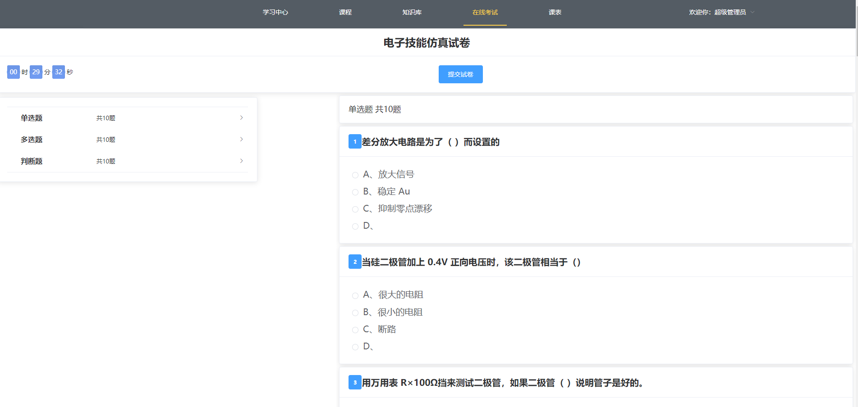Open the 课表 timetable page

point(554,12)
